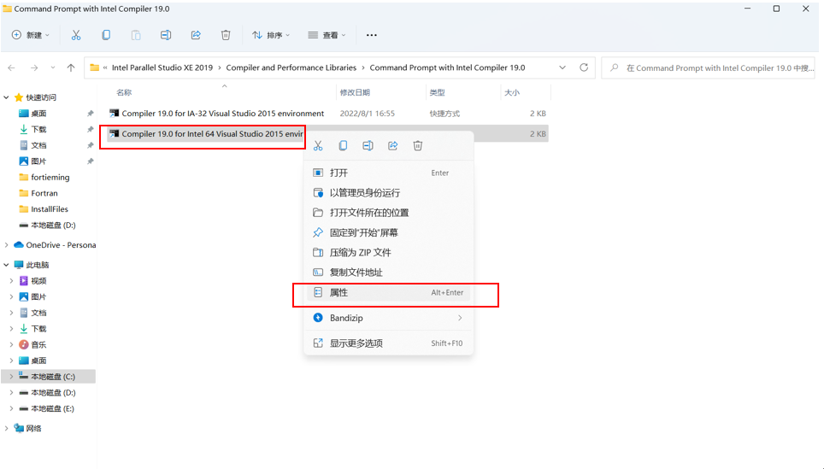The height and width of the screenshot is (469, 824).
Task: Click the Share icon in top toolbar
Action: pyautogui.click(x=196, y=35)
